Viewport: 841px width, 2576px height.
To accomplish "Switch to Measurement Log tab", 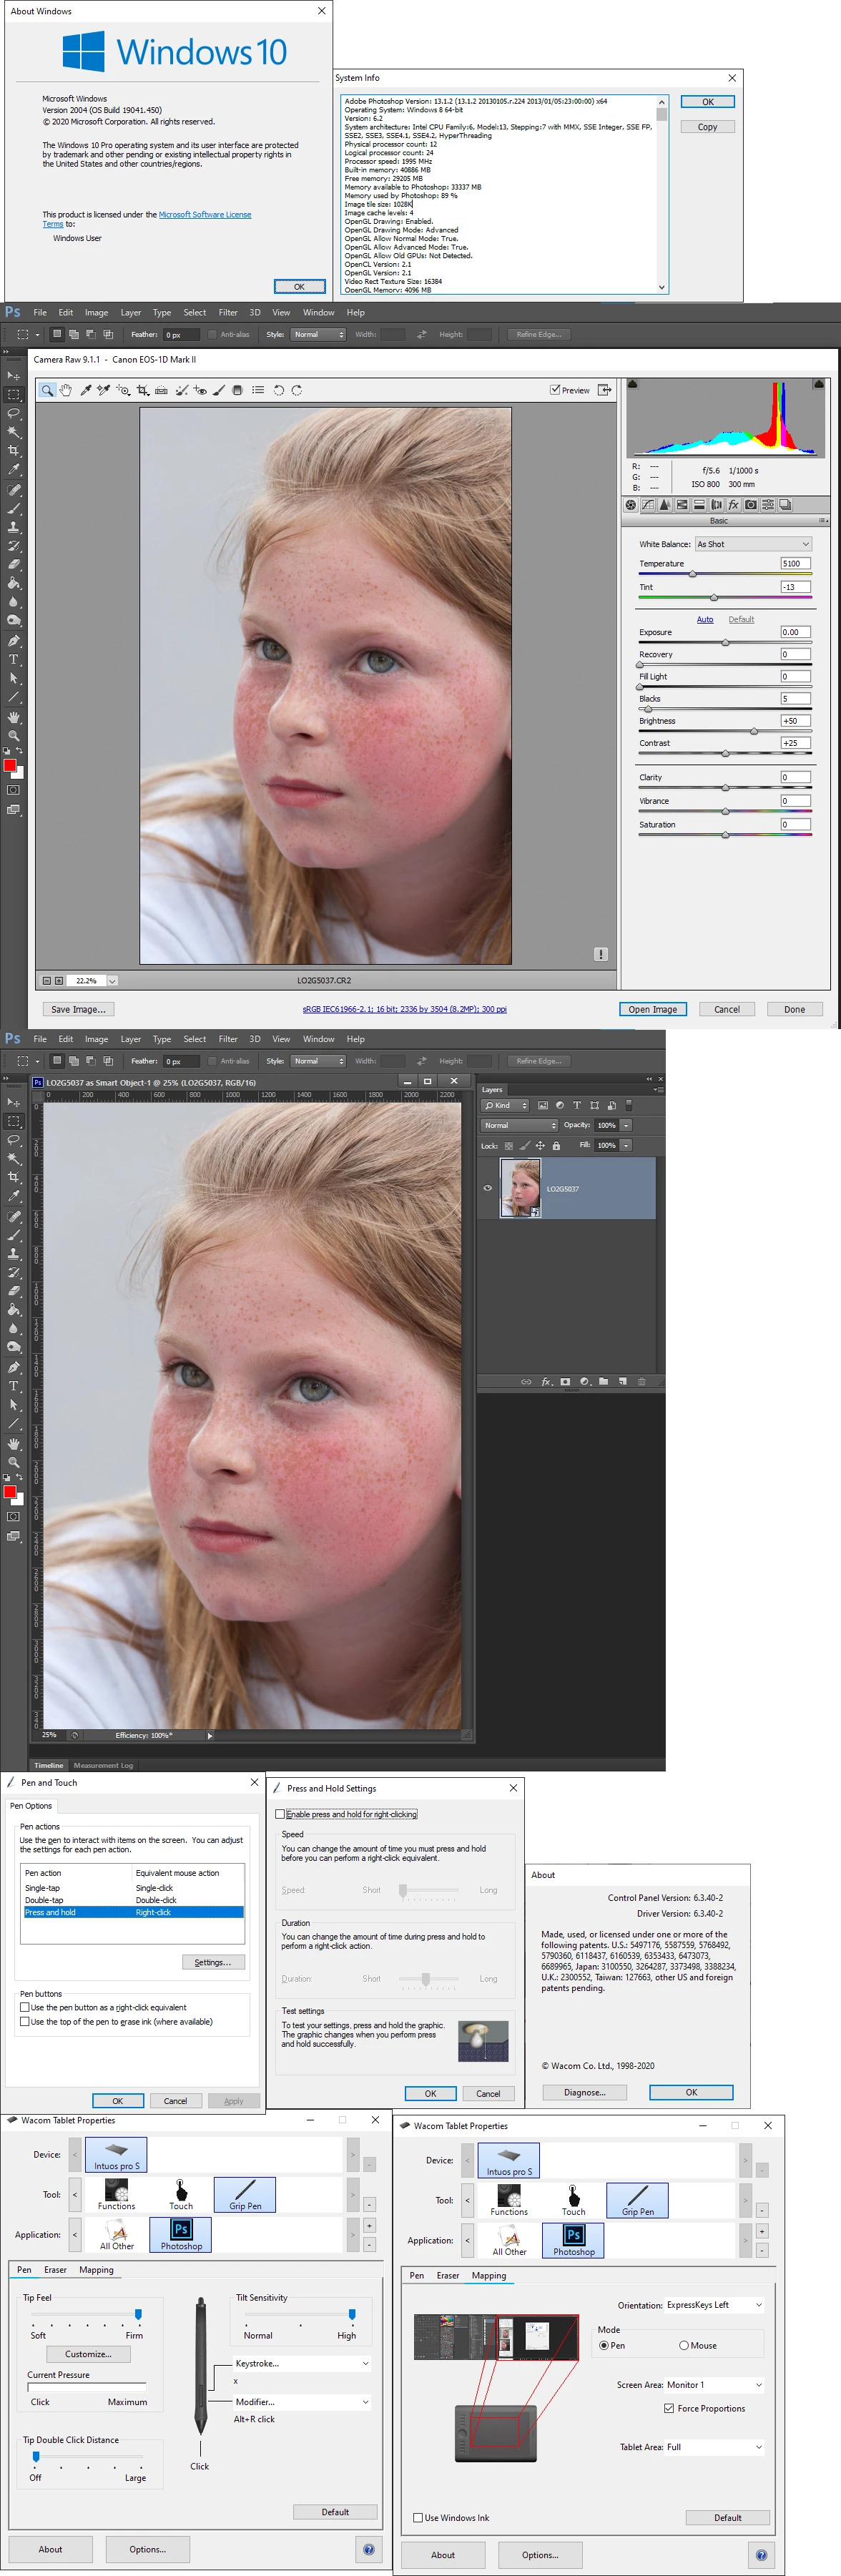I will [103, 1765].
